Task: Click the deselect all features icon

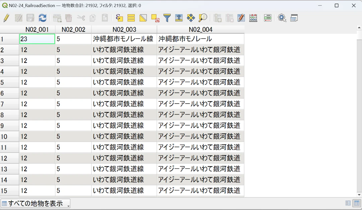Action: [x=155, y=18]
